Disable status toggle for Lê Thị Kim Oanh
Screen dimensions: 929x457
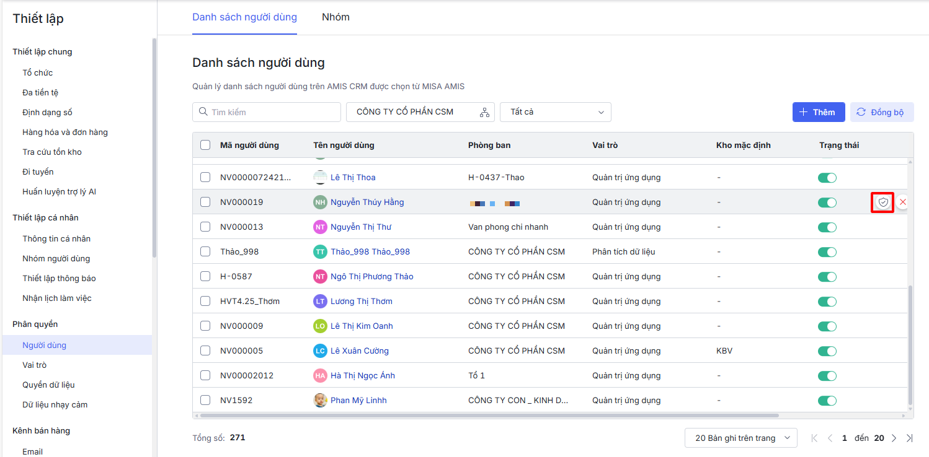tap(827, 326)
